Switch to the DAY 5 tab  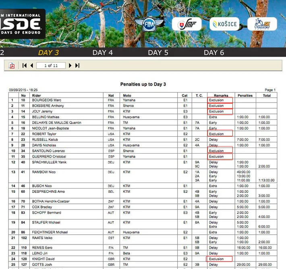point(158,53)
